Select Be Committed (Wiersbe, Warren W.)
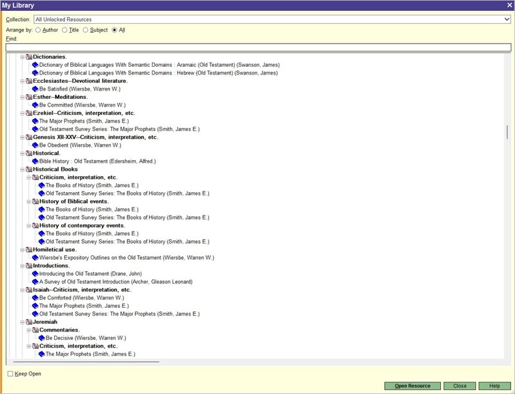Screen dimensions: 515x394 pyautogui.click(x=82, y=105)
